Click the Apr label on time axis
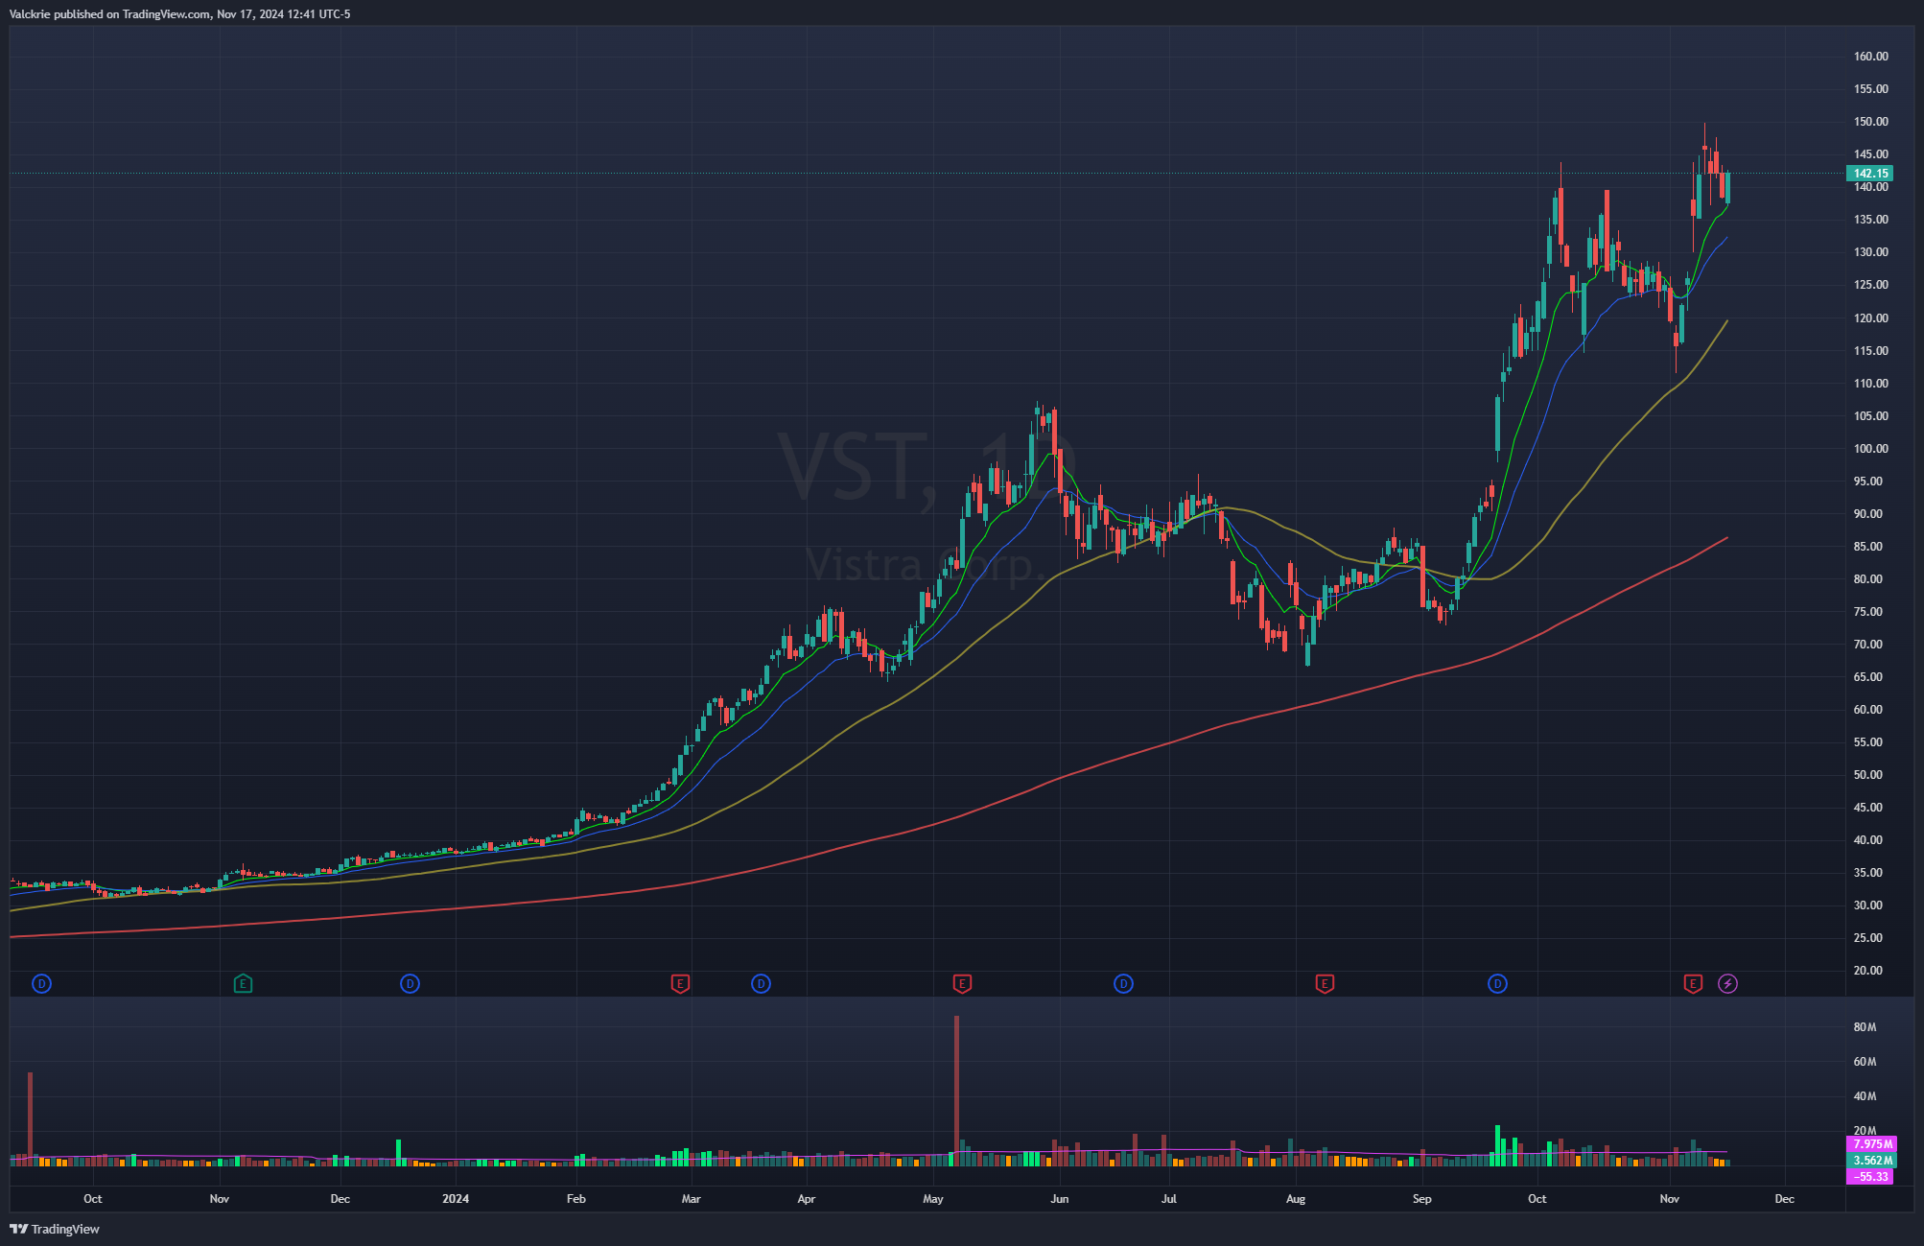 click(x=807, y=1199)
